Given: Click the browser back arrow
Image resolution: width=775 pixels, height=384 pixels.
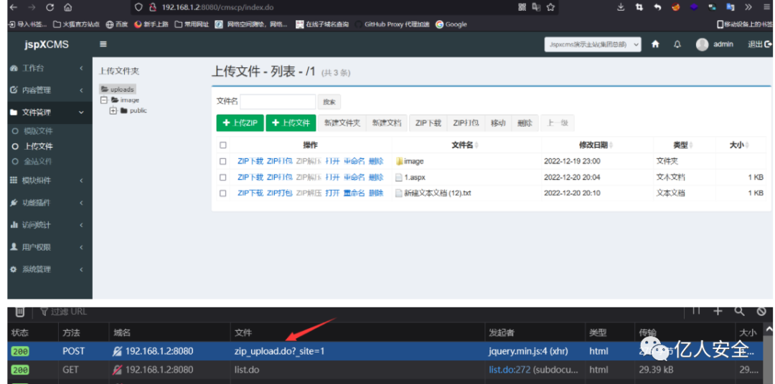Looking at the screenshot, I should (14, 7).
